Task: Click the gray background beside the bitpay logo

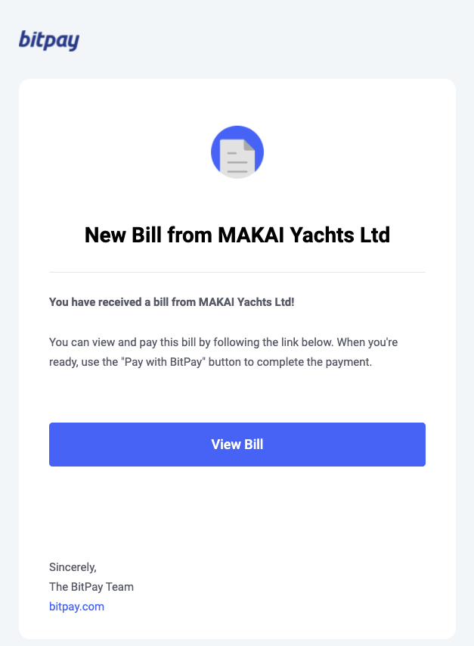Action: coord(267,40)
